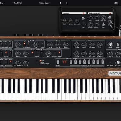The height and width of the screenshot is (121, 121).
Task: Toggle the top-row PW A destination switch
Action: coord(6,44)
